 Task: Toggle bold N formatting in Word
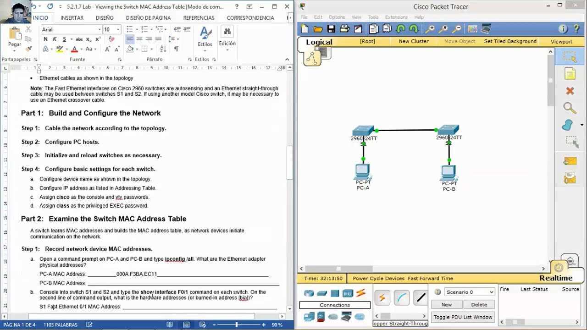(x=45, y=39)
